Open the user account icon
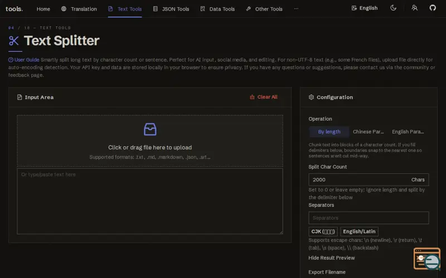This screenshot has width=446, height=278. [x=414, y=8]
